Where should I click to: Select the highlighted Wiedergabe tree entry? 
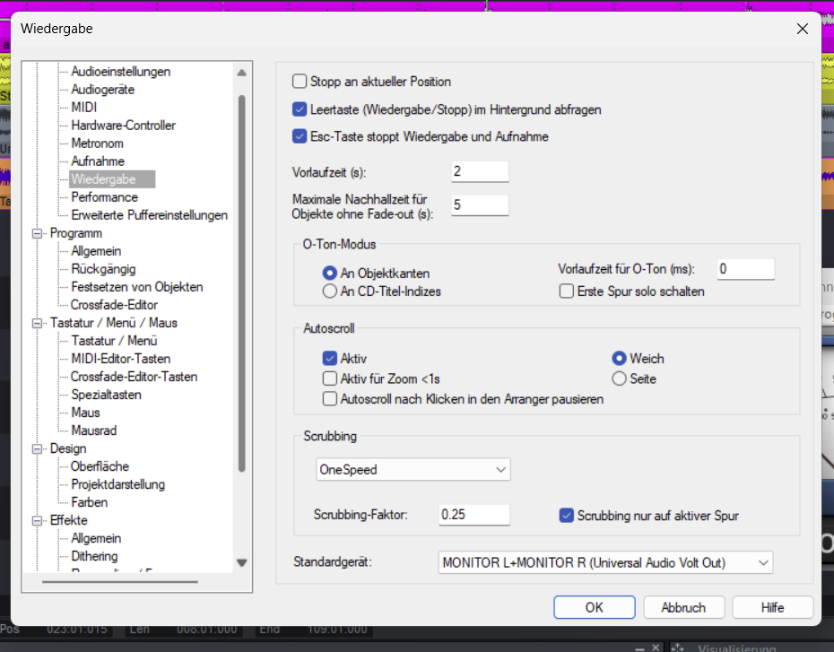click(112, 179)
